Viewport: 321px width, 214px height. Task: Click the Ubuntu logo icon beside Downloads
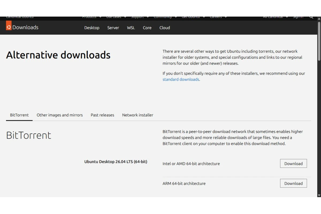[x=9, y=26]
